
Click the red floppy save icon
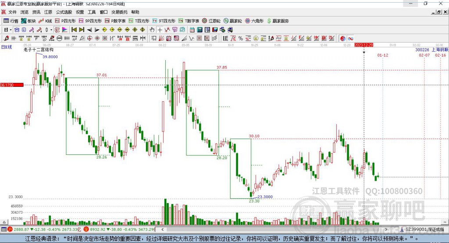point(215,30)
